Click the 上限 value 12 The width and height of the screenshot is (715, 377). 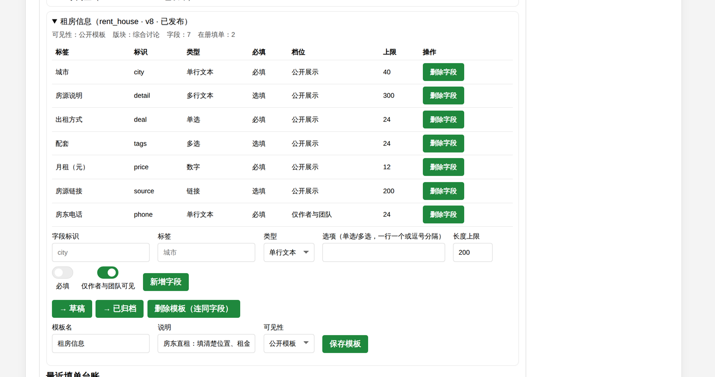387,167
